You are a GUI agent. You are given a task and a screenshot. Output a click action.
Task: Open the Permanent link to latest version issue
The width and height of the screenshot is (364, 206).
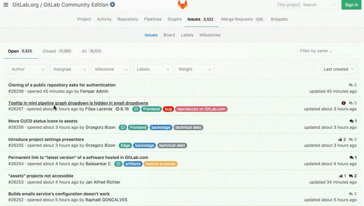pyautogui.click(x=78, y=157)
